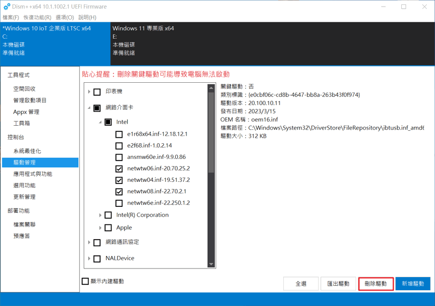Open the 說明(H) menu
The image size is (435, 306).
point(87,17)
